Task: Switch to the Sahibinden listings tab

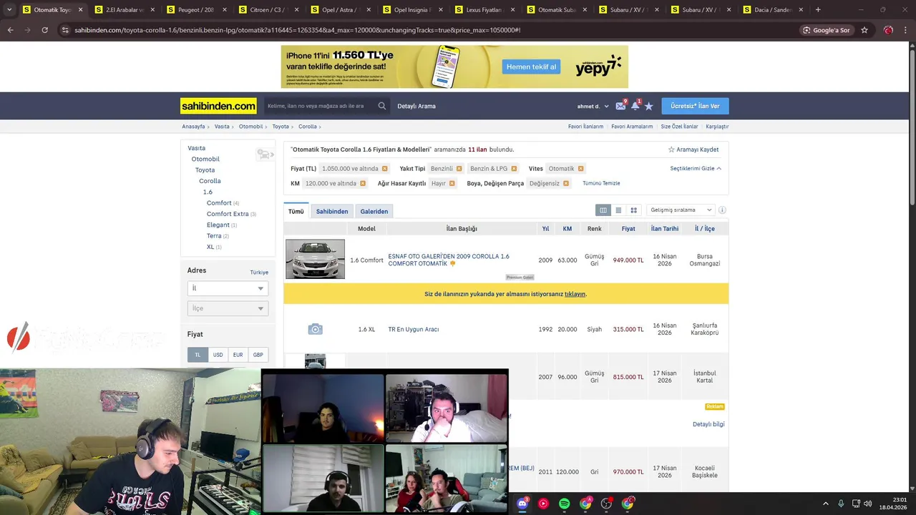Action: [x=332, y=212]
